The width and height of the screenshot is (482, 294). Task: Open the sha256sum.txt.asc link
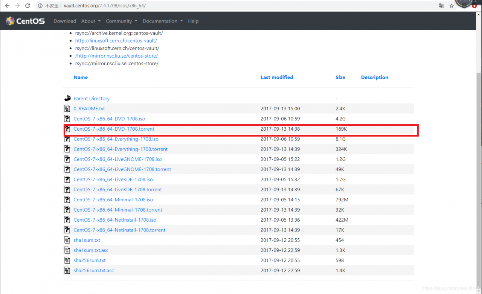tap(94, 270)
